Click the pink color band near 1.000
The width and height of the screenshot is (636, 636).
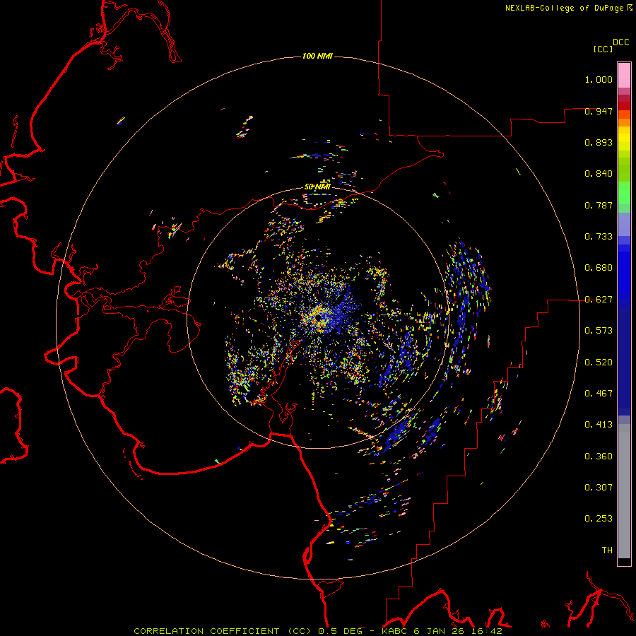click(624, 76)
